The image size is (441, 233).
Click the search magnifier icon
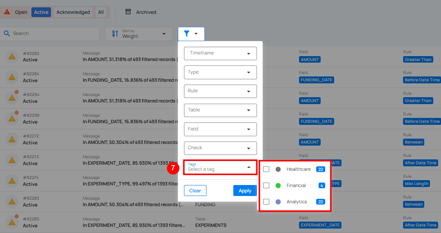tap(7, 33)
